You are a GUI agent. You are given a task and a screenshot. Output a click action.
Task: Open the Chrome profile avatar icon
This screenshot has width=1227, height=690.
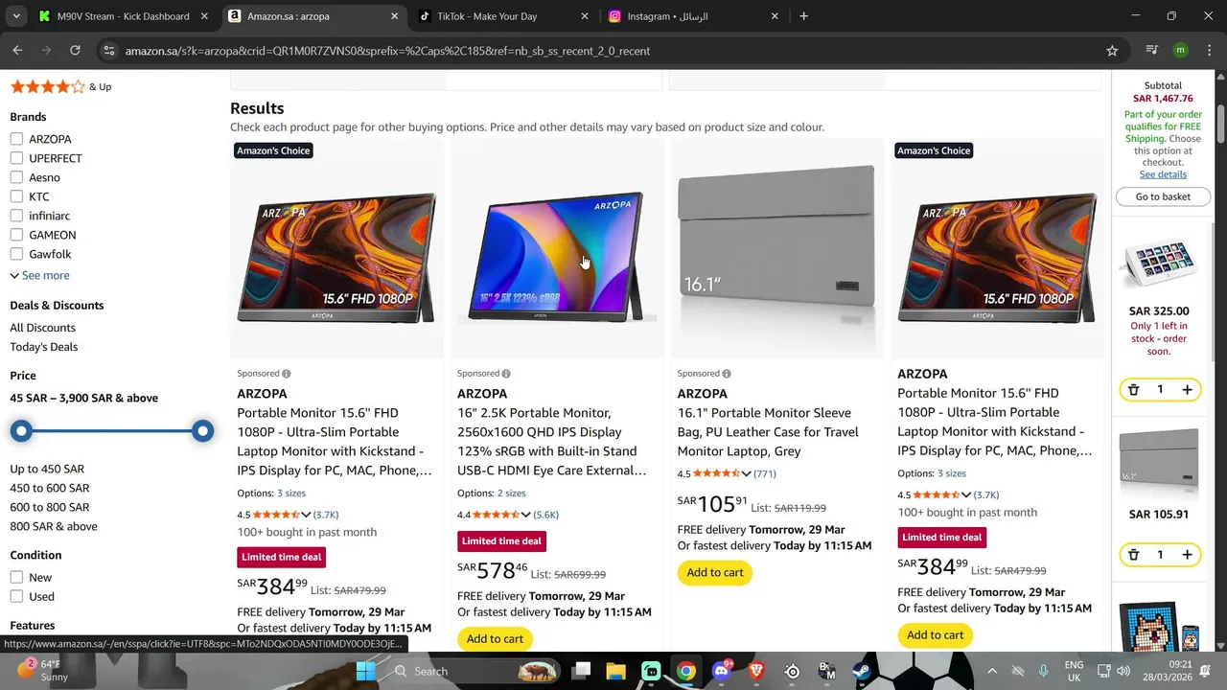(x=1180, y=51)
